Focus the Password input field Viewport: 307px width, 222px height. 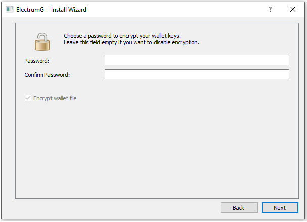(x=196, y=61)
